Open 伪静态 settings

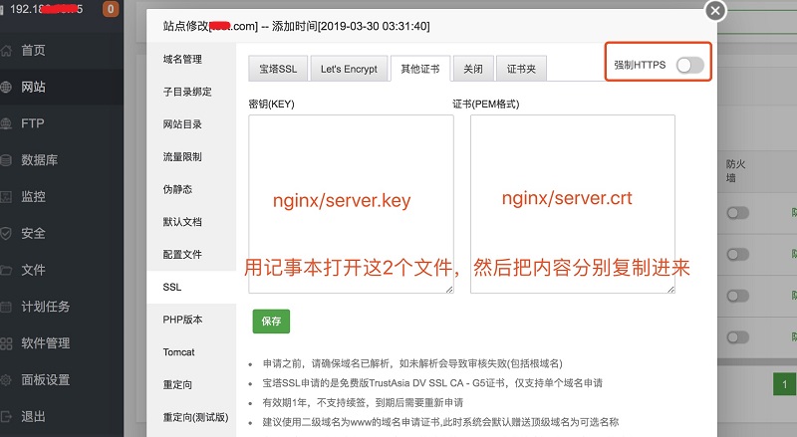pyautogui.click(x=191, y=189)
